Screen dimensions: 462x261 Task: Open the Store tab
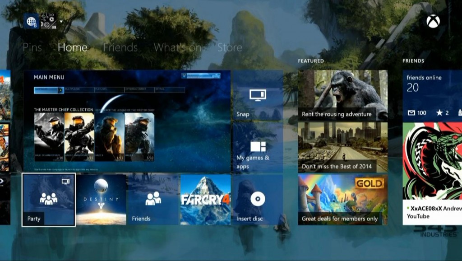pyautogui.click(x=230, y=47)
